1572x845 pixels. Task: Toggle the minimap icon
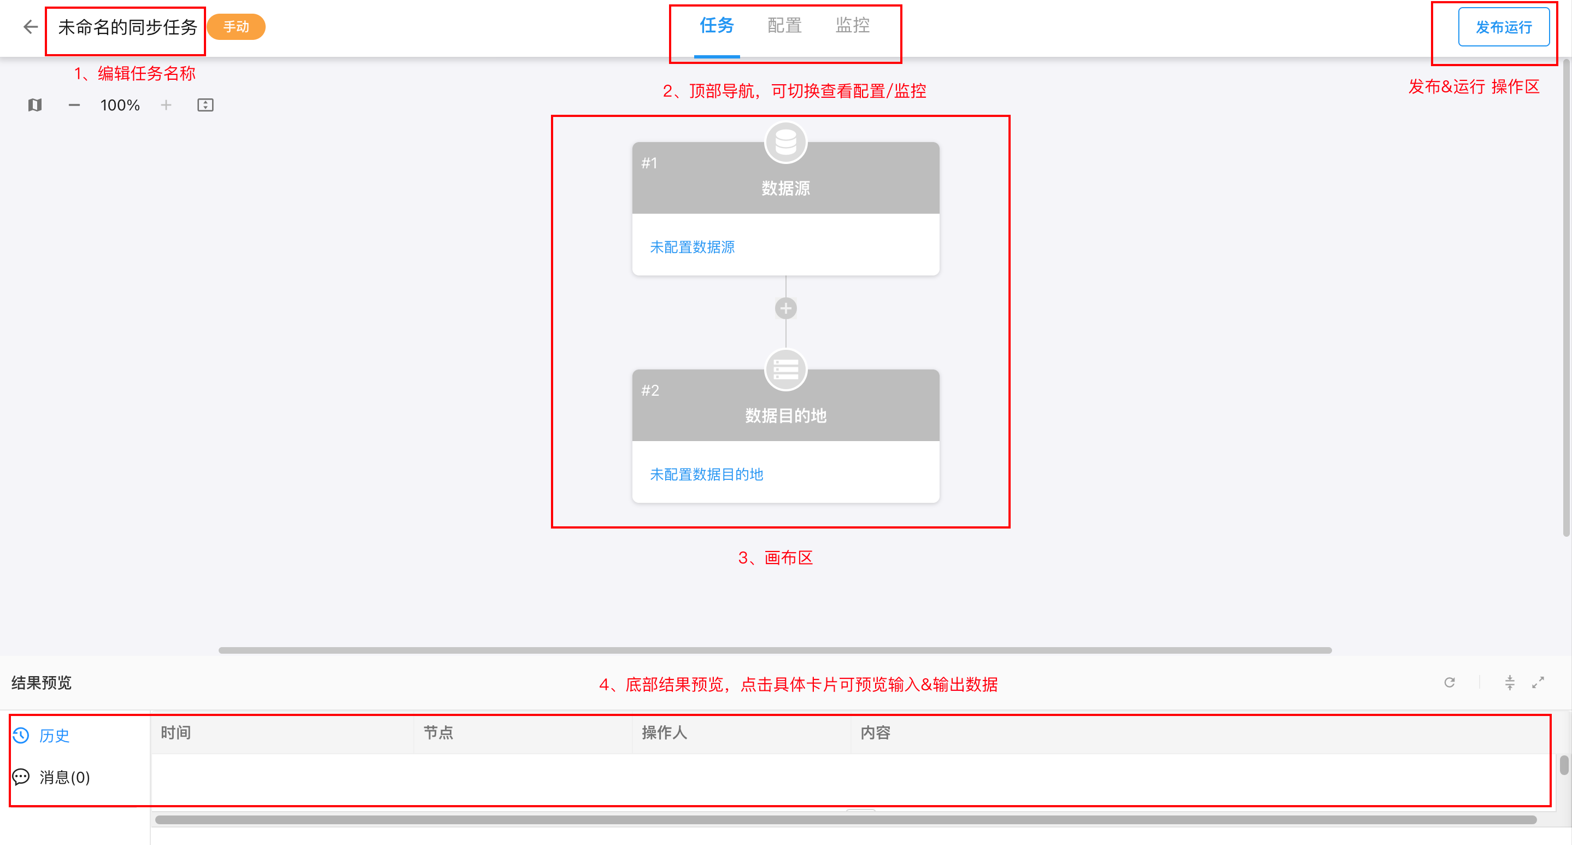tap(35, 105)
